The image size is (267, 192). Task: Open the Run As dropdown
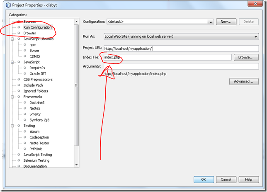tap(181, 36)
